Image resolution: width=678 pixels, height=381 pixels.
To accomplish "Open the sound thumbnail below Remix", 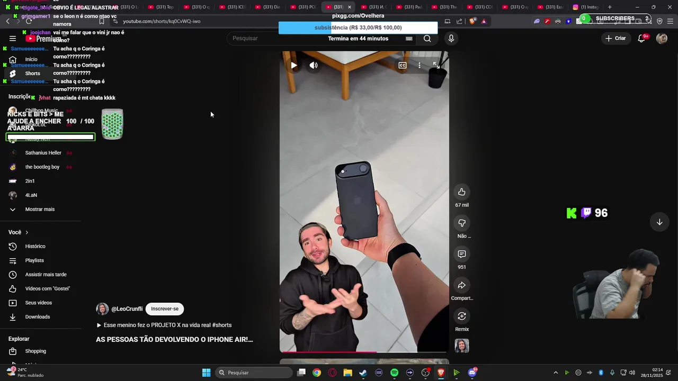I will 462,346.
